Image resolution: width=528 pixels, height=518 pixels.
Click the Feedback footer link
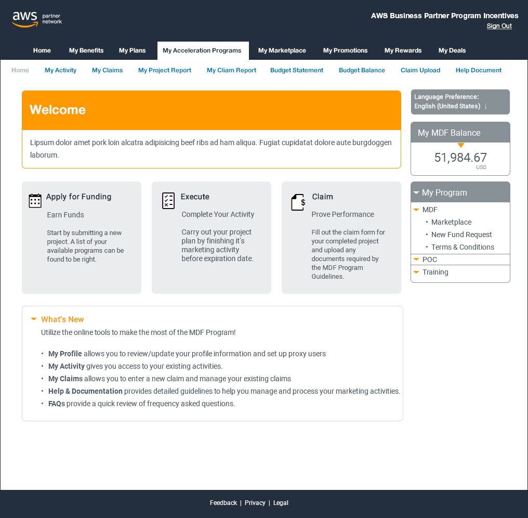click(223, 503)
